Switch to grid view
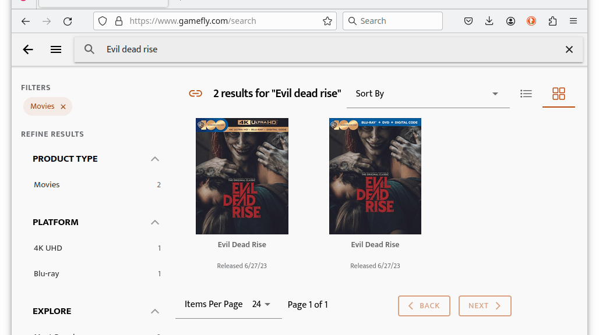The width and height of the screenshot is (599, 335). click(559, 94)
